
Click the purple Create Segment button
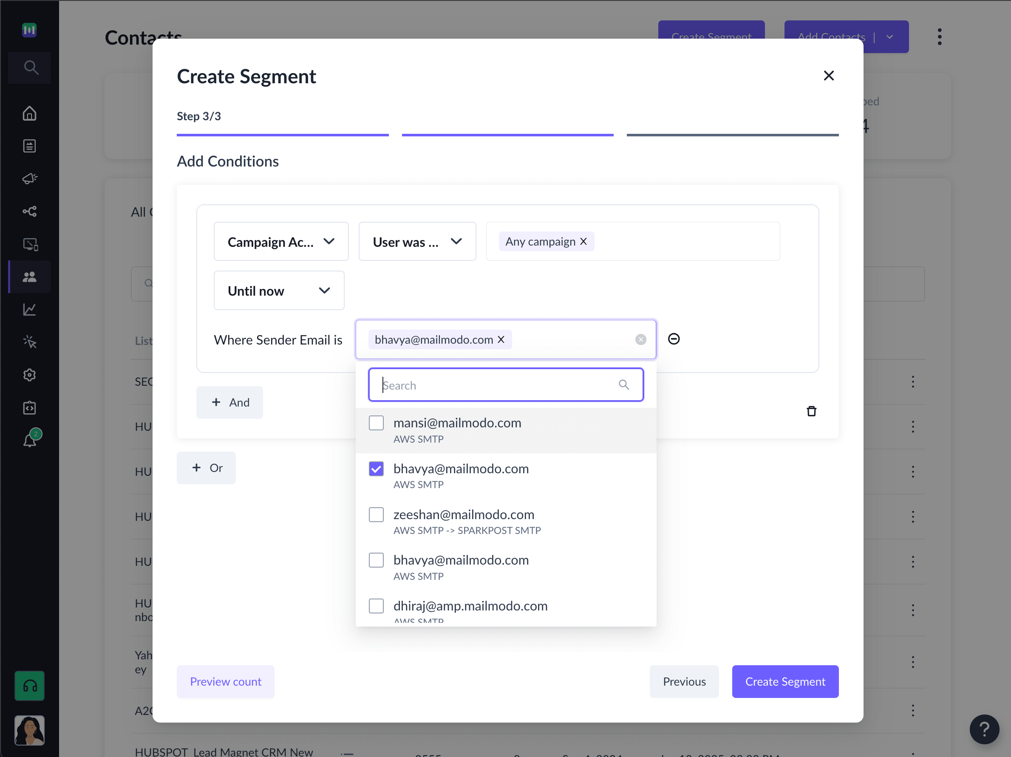785,681
